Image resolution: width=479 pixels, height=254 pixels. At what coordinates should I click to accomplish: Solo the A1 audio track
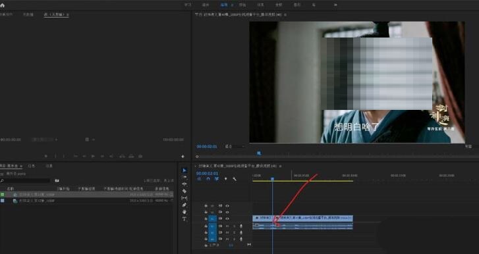(x=235, y=226)
